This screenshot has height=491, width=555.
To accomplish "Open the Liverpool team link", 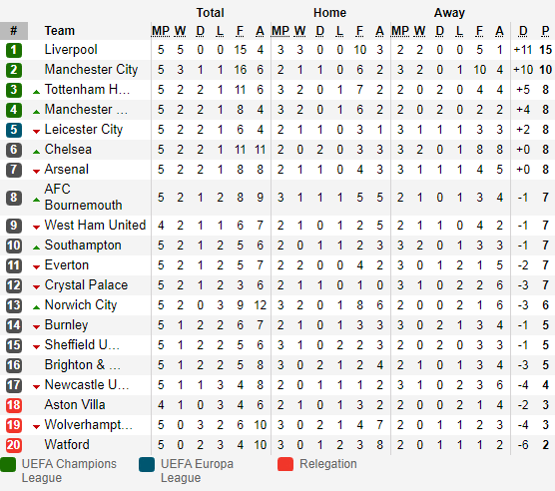I will tap(71, 50).
